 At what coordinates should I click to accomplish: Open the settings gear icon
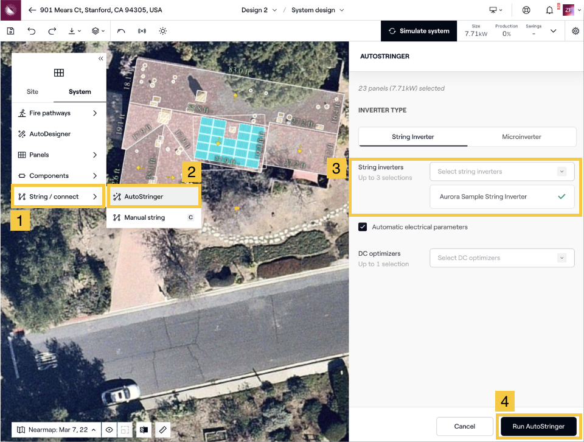click(x=575, y=31)
